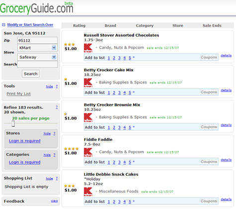Click the Search text input field
Image resolution: width=236 pixels, height=209 pixels.
tap(37, 65)
